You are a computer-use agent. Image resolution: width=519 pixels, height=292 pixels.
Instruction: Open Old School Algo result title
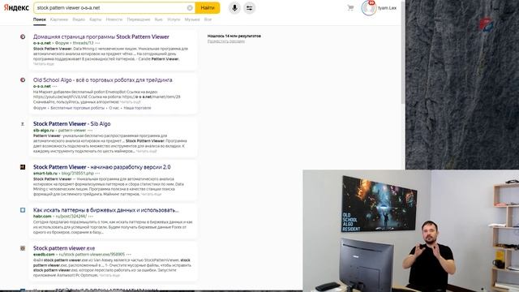tap(103, 79)
